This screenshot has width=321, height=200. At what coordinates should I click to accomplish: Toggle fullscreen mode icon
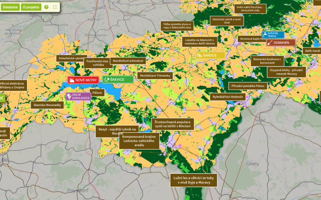click(x=55, y=7)
